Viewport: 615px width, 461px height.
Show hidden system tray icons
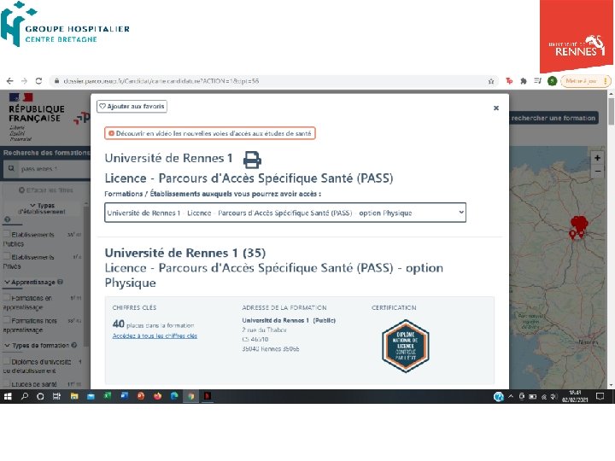[511, 397]
